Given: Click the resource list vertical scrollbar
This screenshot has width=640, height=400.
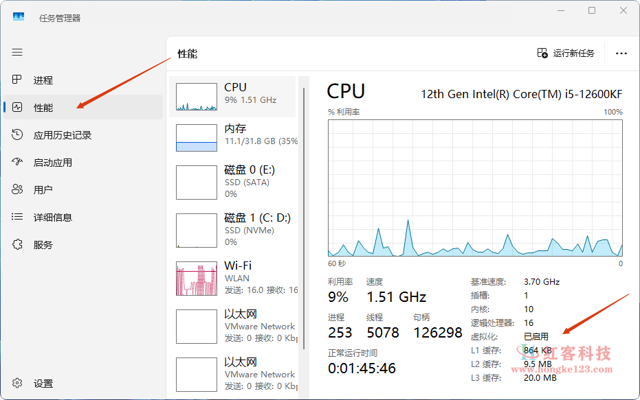Looking at the screenshot, I should 300,206.
